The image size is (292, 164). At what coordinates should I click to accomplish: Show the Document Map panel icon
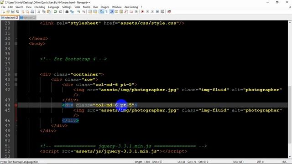pyautogui.click(x=121, y=11)
